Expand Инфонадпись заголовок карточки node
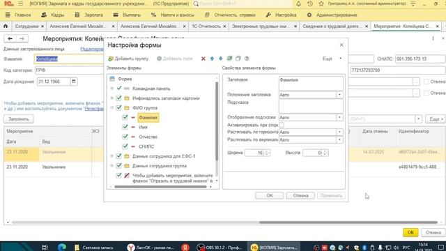The width and height of the screenshot is (446, 251). pos(111,98)
